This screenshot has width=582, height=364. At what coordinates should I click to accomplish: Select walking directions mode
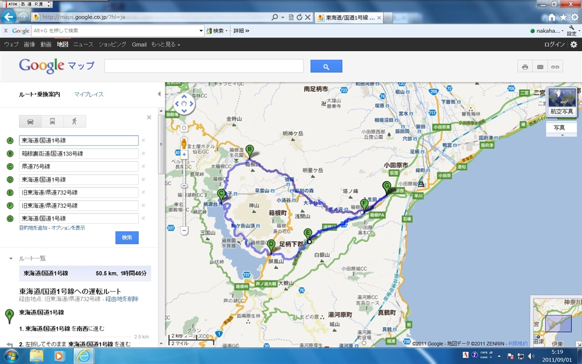pos(74,122)
